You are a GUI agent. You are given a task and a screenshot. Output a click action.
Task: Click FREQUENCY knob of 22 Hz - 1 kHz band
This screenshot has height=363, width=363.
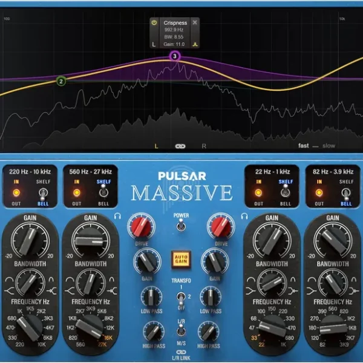(272, 328)
